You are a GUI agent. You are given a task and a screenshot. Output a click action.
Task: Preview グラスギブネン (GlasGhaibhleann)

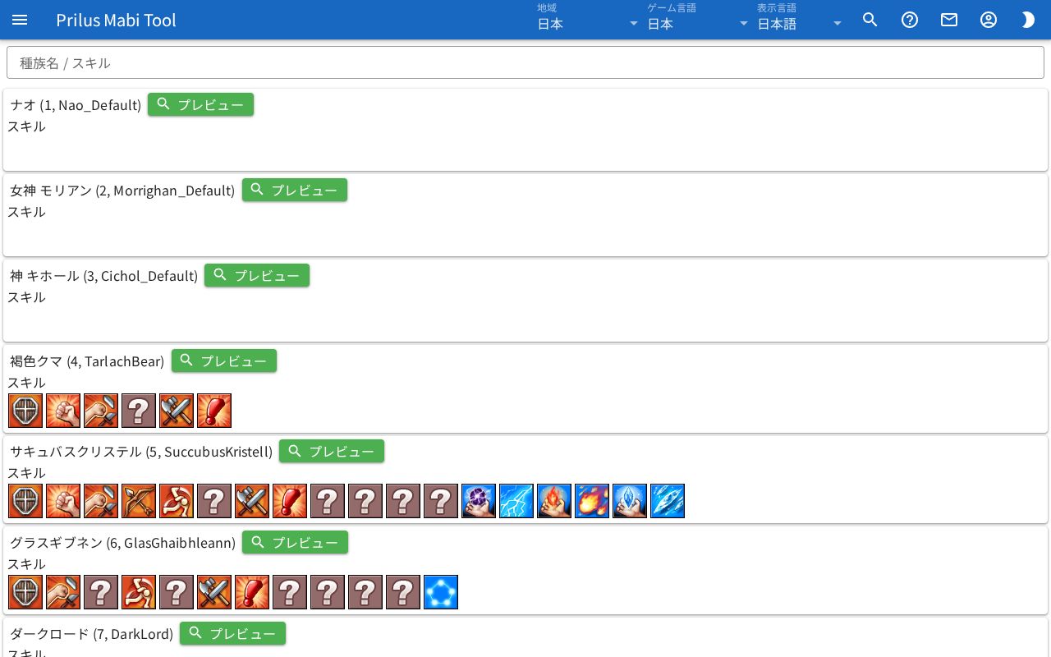(x=295, y=542)
